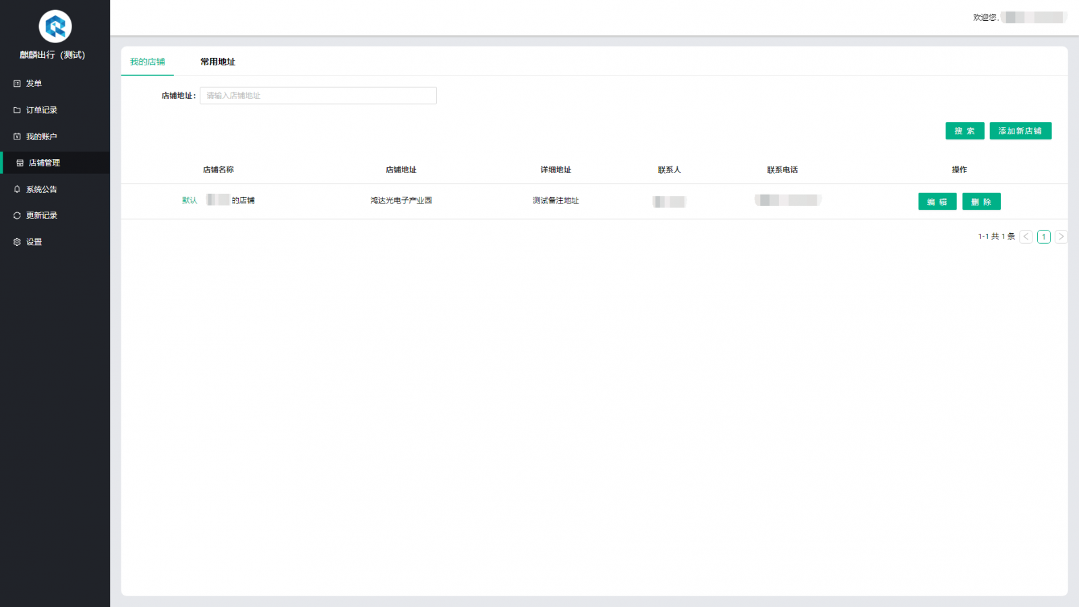Click the 我的账户 sidebar icon

coord(18,137)
